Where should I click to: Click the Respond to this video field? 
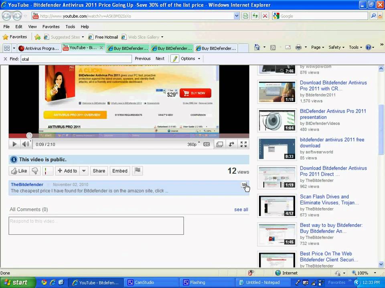96,226
